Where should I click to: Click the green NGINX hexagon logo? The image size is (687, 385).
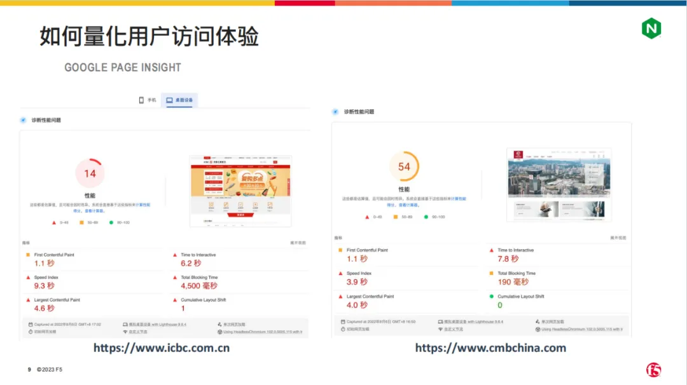point(651,29)
